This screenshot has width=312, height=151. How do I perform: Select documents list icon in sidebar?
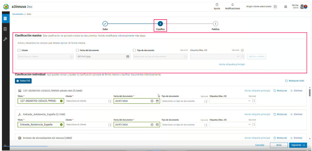(5, 18)
